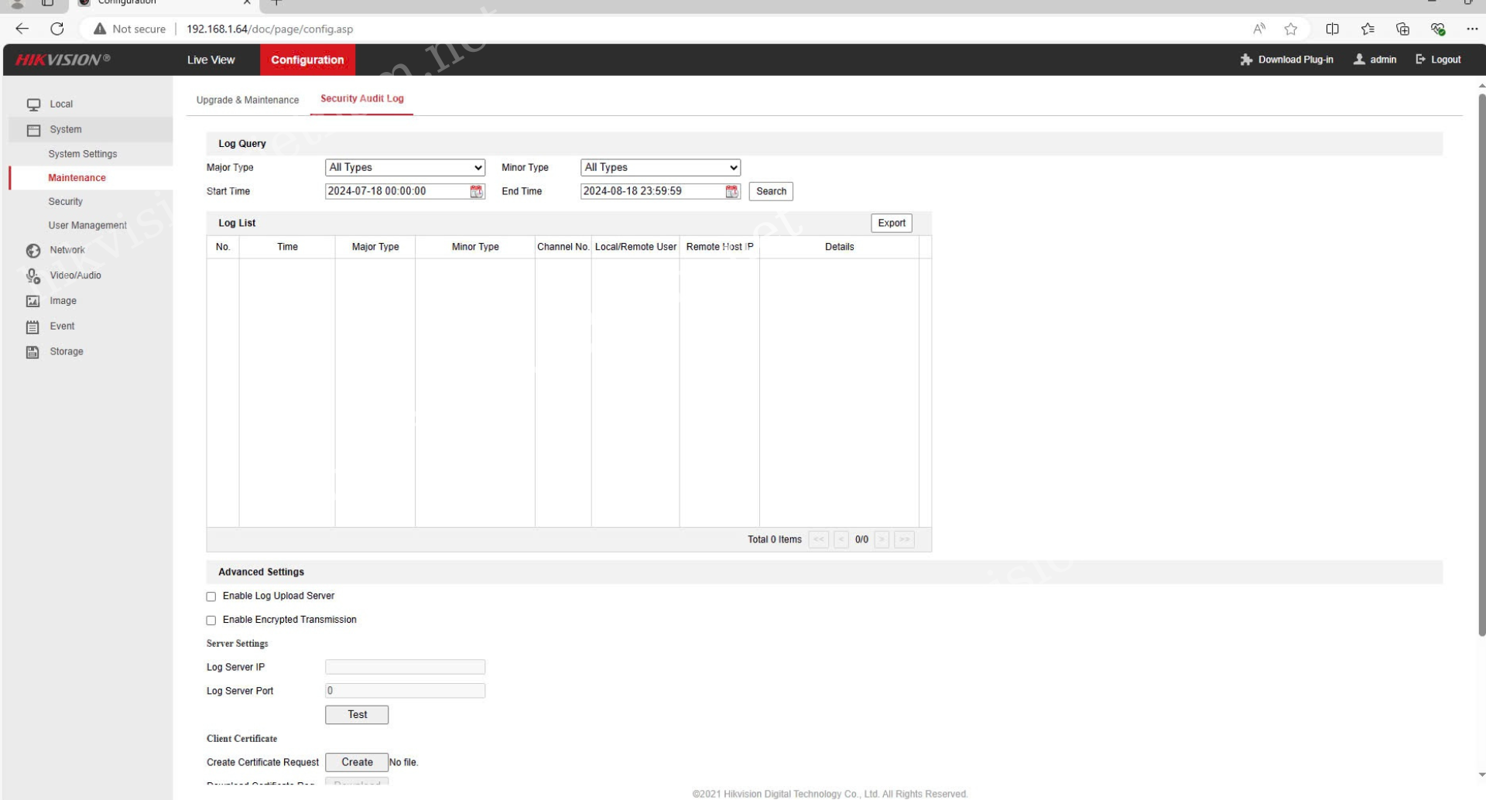Click the Event calendar icon in sidebar
Viewport: 1486px width, 800px height.
(33, 327)
